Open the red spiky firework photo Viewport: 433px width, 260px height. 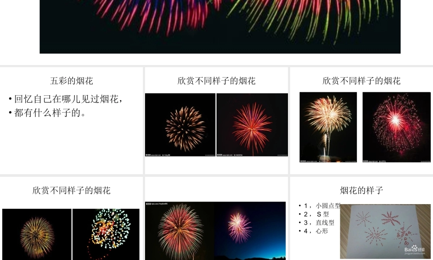(x=252, y=125)
